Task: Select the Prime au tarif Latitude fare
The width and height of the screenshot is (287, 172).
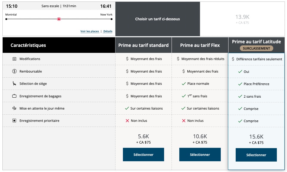Action: 256,155
